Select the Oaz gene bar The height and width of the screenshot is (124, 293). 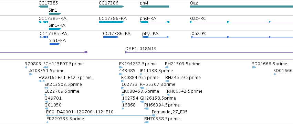[x=241, y=7]
